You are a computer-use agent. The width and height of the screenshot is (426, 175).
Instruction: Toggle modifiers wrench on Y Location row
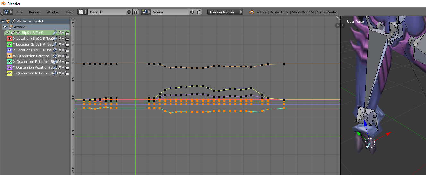(x=55, y=44)
